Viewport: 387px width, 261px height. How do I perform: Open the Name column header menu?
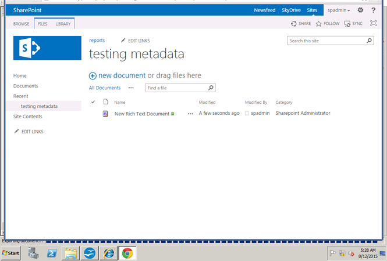(120, 102)
